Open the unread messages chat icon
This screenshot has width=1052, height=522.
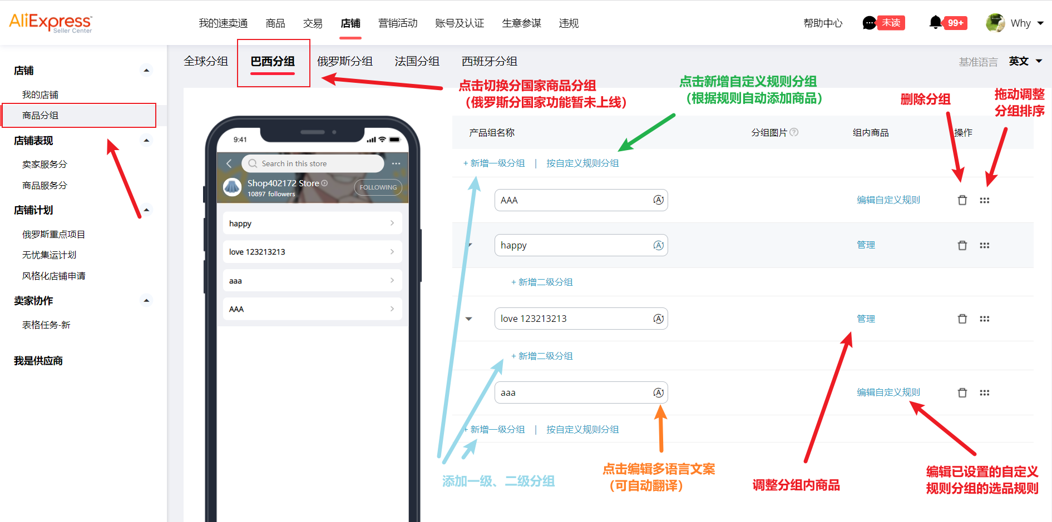(869, 23)
